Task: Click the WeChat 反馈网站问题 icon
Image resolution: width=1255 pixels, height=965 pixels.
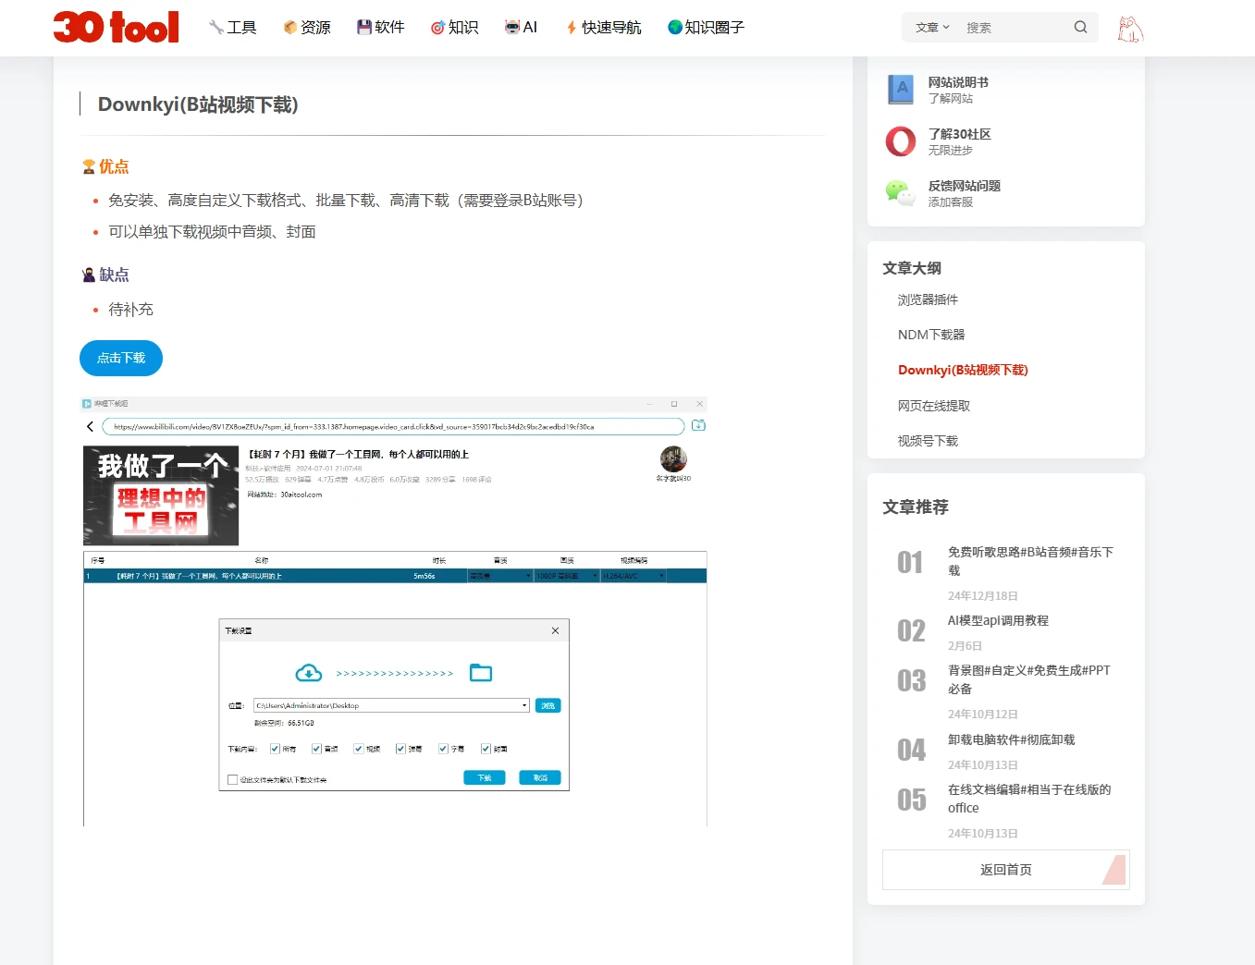Action: [x=901, y=192]
